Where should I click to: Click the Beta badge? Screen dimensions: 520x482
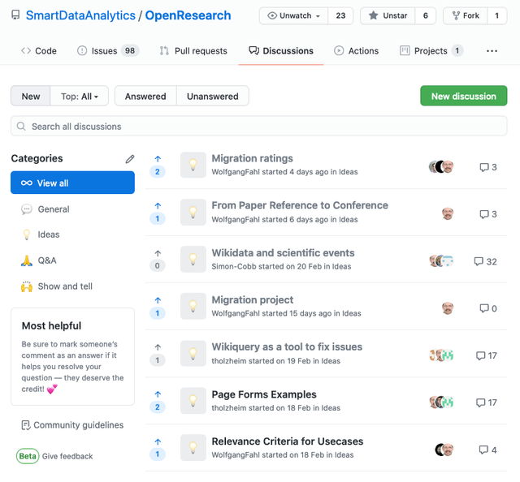(28, 456)
